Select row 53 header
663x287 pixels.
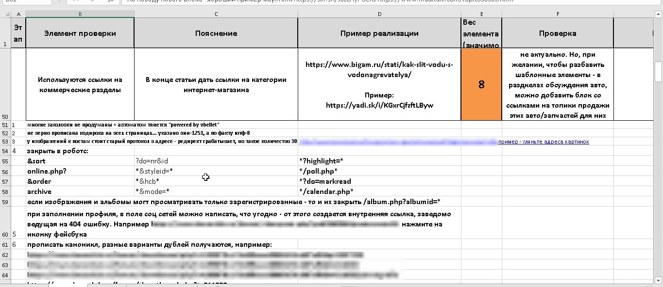5,142
